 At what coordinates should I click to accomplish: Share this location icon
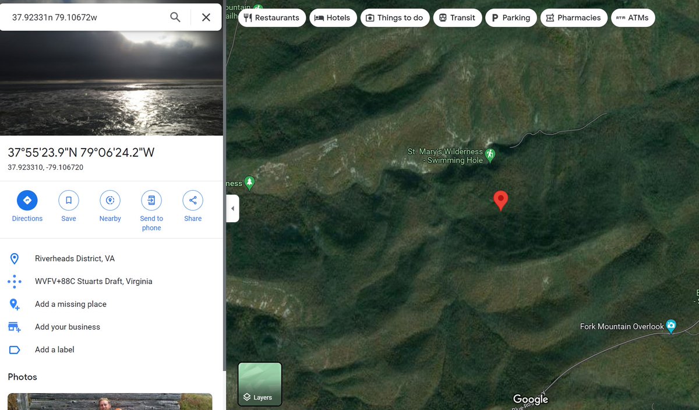[193, 201]
